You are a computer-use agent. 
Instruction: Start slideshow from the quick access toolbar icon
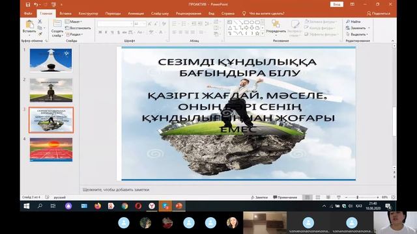click(x=54, y=5)
